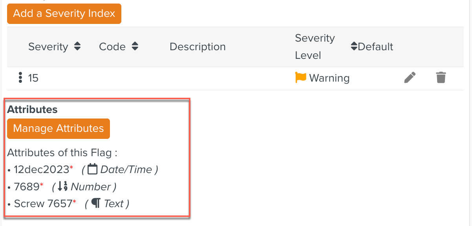Click the three-dot handle on row 15
Viewport: 472px width, 226px height.
click(20, 78)
